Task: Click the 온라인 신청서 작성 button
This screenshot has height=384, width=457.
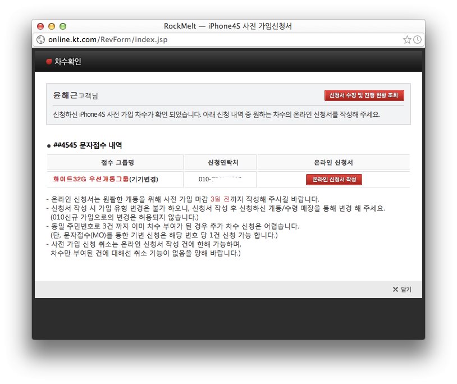Action: click(333, 180)
